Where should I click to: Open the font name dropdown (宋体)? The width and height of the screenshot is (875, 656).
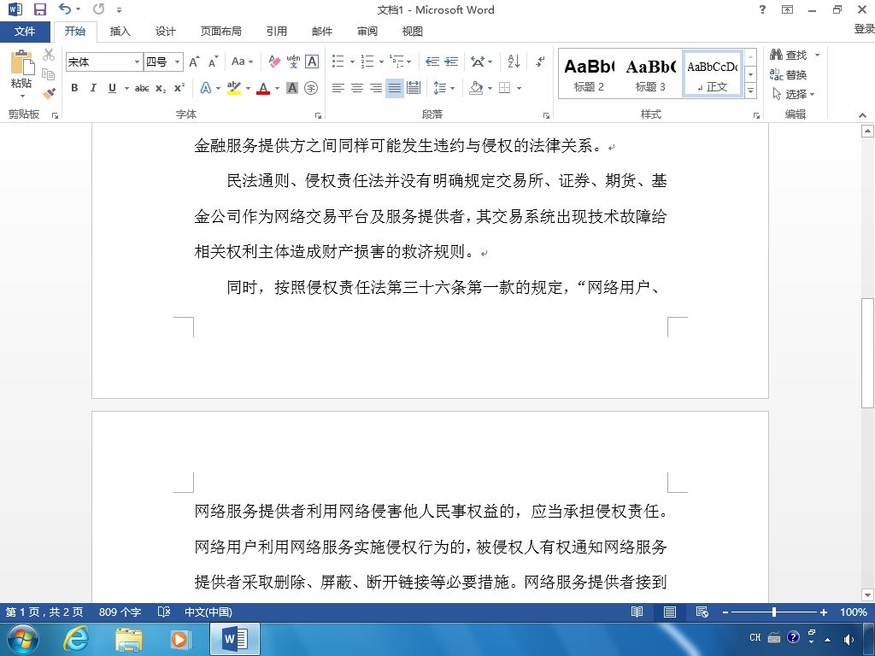pos(137,61)
